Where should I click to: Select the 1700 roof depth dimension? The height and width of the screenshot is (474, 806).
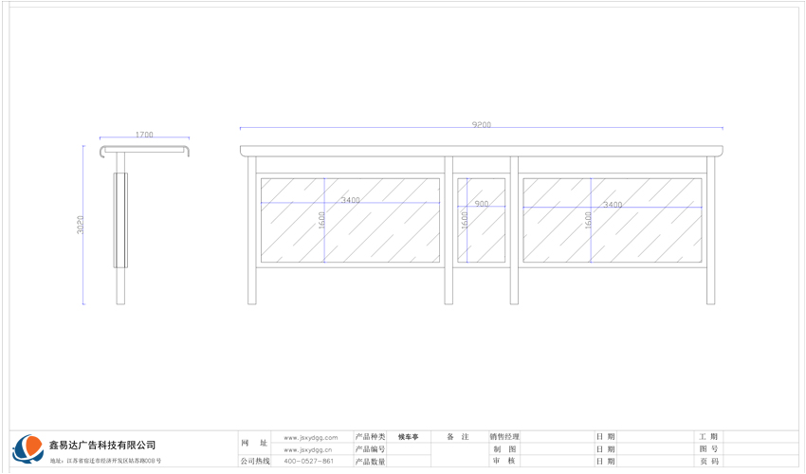[144, 135]
